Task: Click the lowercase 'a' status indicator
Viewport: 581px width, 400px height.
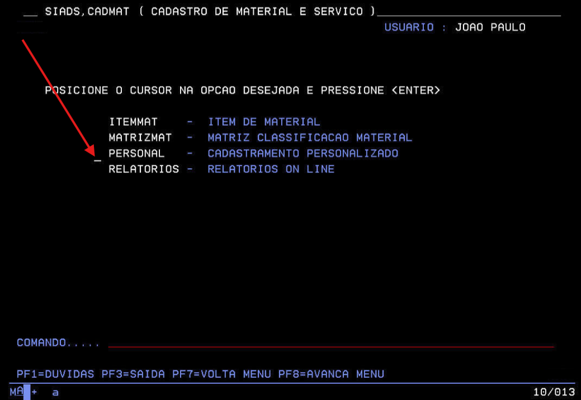Action: [55, 393]
